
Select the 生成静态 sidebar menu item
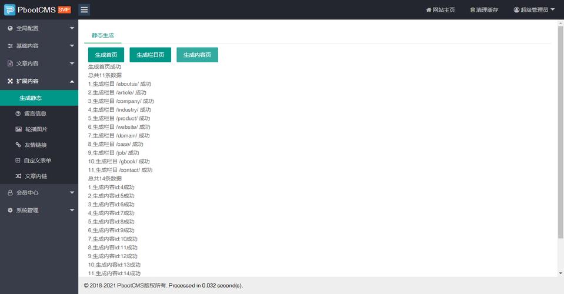tap(31, 98)
